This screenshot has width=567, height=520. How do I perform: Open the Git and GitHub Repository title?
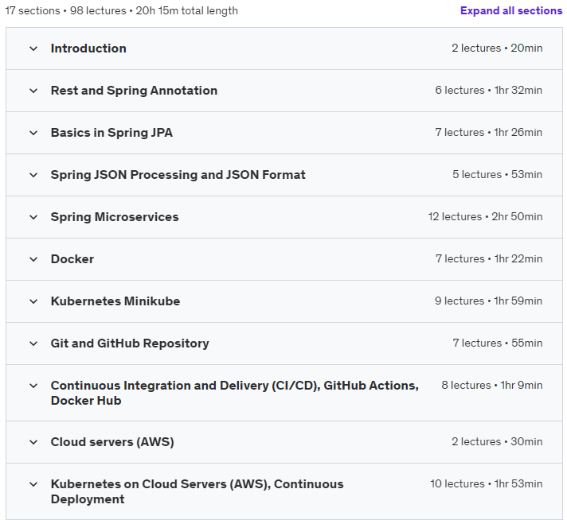click(130, 343)
